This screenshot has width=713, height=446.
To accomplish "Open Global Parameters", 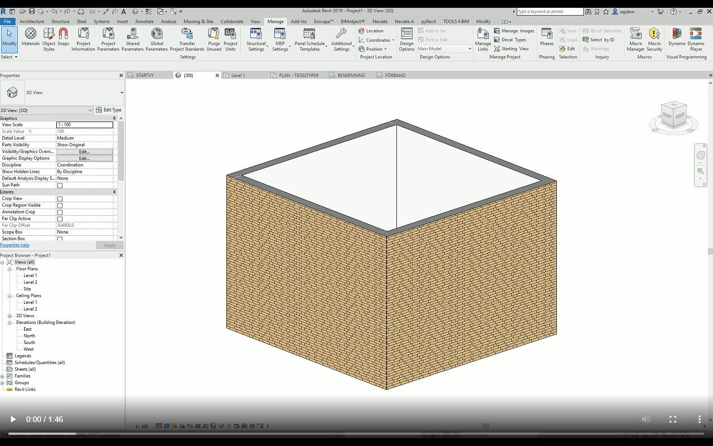I will pos(157,39).
